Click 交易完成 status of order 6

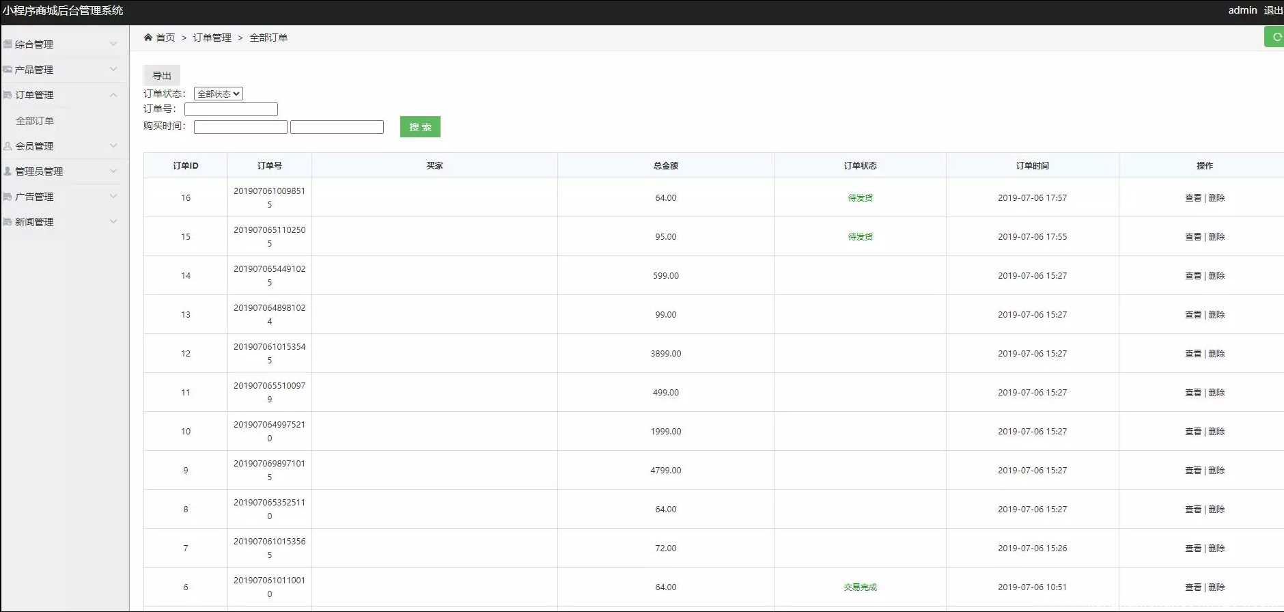860,587
